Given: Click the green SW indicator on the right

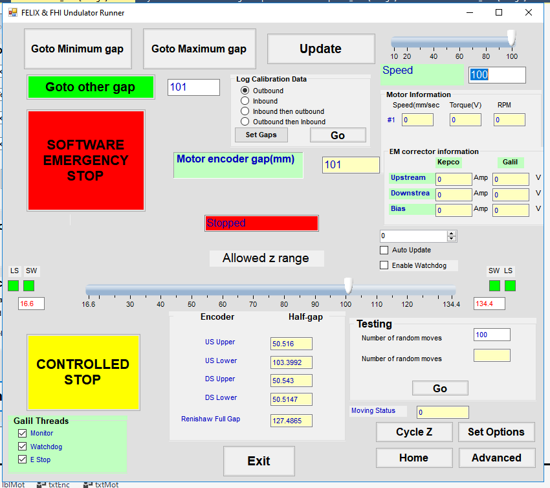Looking at the screenshot, I should pos(494,285).
